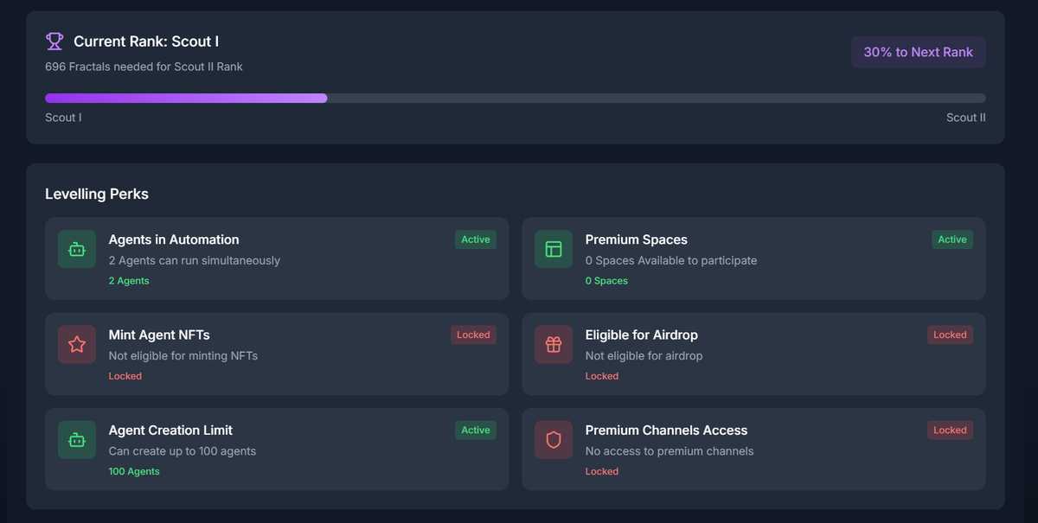Screen dimensions: 1038x523
Task: Click the robot icon for Agents in Automation
Action: point(77,250)
